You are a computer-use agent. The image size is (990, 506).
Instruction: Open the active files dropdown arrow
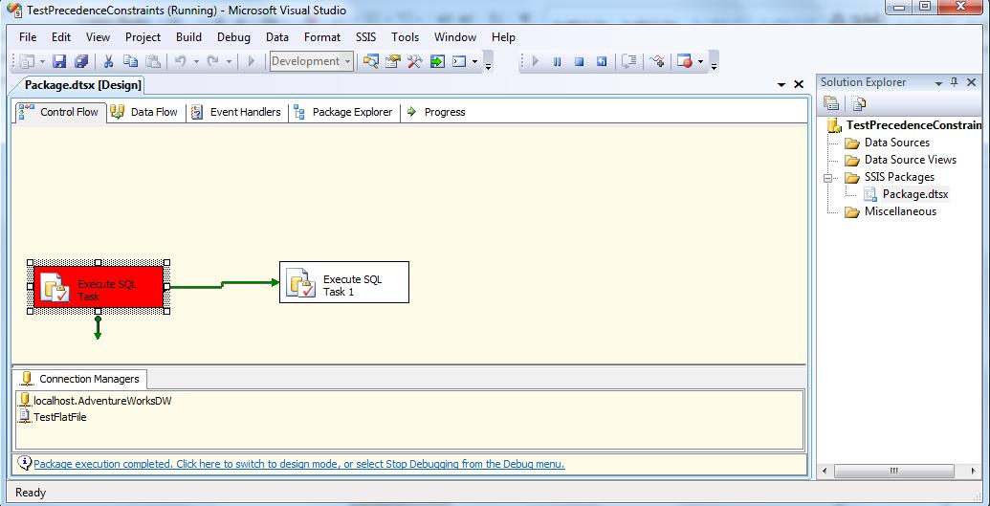pos(782,85)
